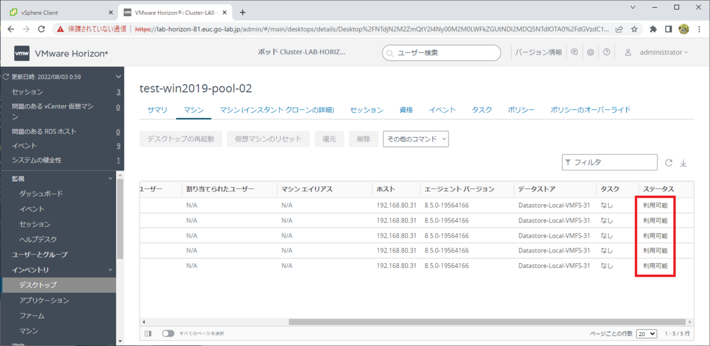
Task: Open the イベント tab of the pool
Action: pos(442,109)
